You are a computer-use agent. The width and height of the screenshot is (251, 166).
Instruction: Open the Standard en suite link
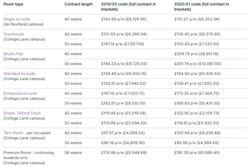[x=19, y=74]
